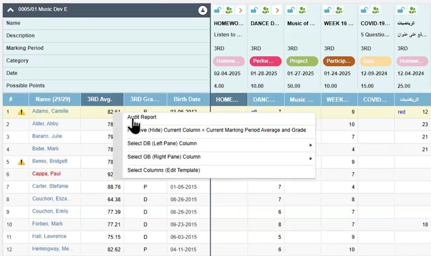Open student Cappa, Paul in red
The width and height of the screenshot is (431, 256).
coord(46,173)
